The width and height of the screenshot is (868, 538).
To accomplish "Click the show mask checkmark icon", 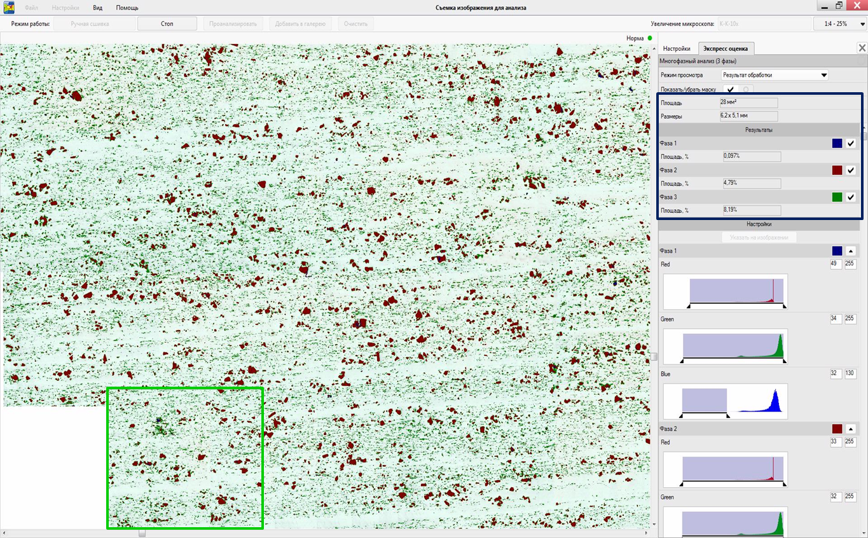I will point(731,90).
